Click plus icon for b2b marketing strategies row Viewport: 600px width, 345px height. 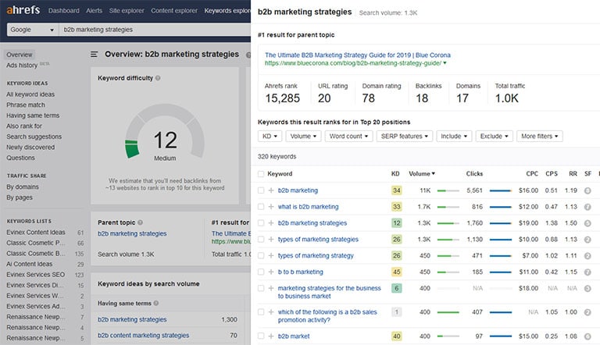tap(271, 223)
